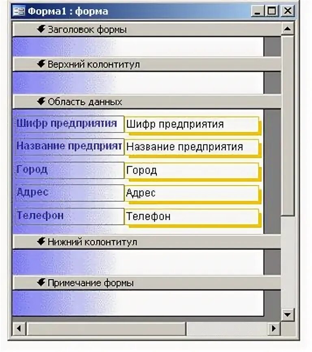Select the Верхний колонтитул section bar
Image resolution: width=312 pixels, height=352 pixels.
(147, 64)
